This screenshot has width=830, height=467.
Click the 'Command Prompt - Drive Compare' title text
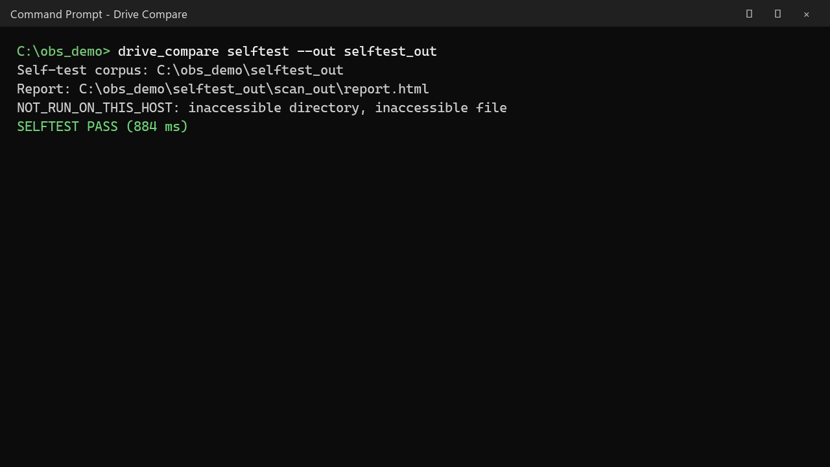[99, 14]
